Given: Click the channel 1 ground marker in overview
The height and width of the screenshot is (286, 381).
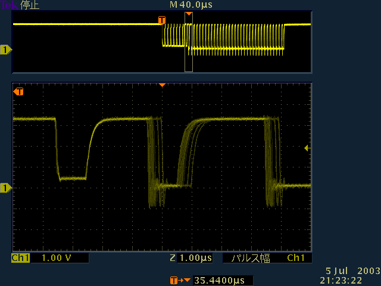Looking at the screenshot, I should (x=6, y=49).
